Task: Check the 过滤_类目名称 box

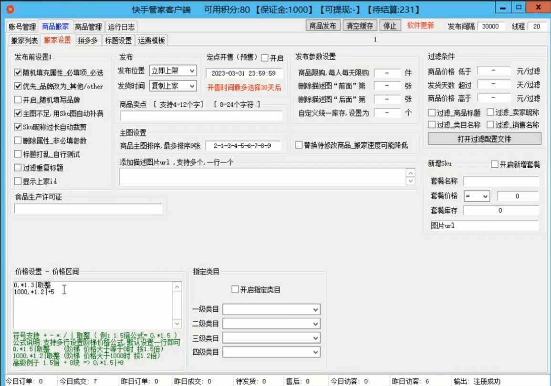Action: click(x=432, y=124)
